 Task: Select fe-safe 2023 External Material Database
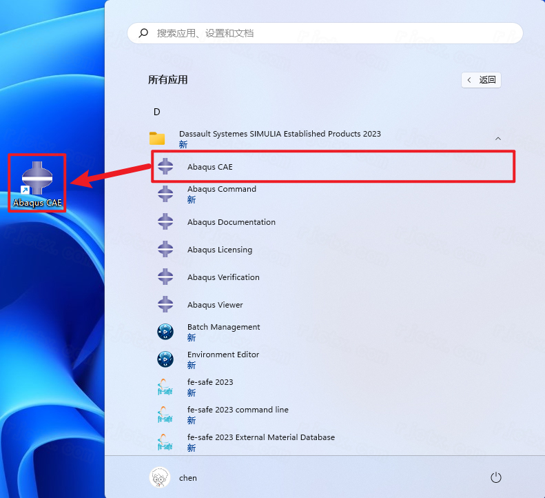pyautogui.click(x=260, y=437)
